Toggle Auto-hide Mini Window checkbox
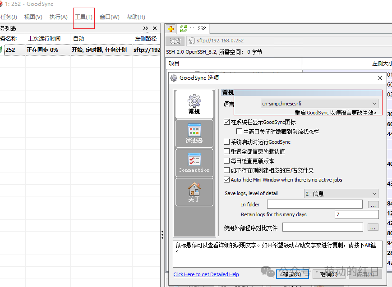392x287 pixels. click(x=226, y=180)
